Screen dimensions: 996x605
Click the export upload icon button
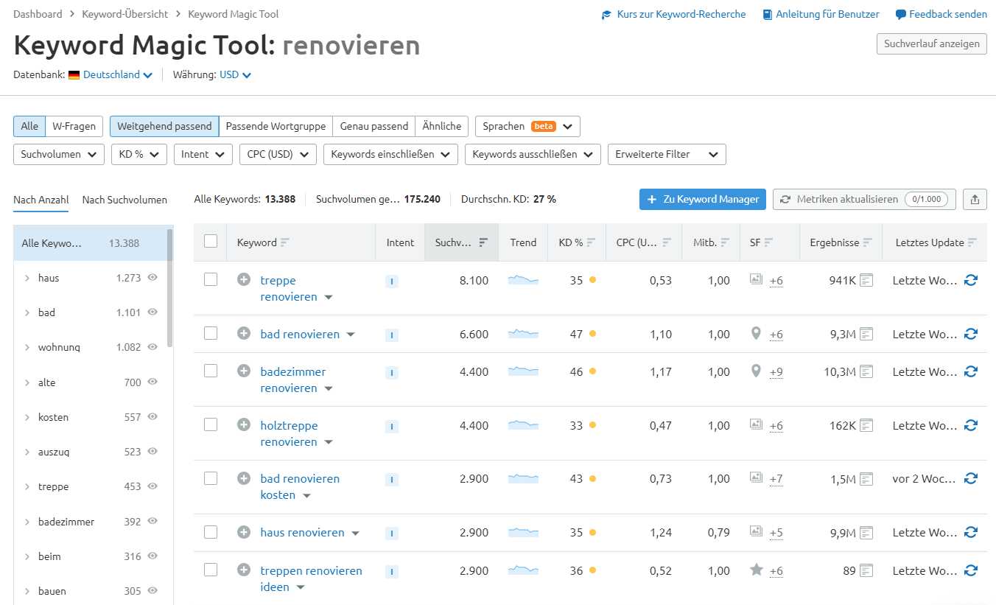975,199
